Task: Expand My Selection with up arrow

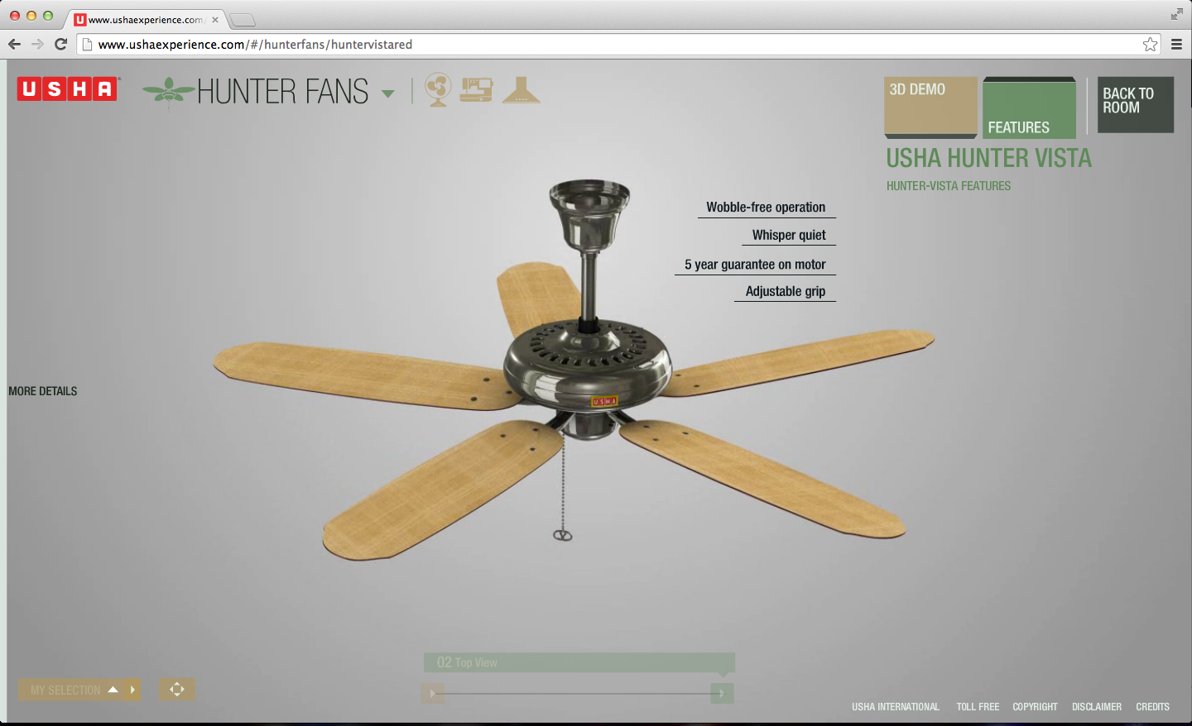Action: click(113, 690)
